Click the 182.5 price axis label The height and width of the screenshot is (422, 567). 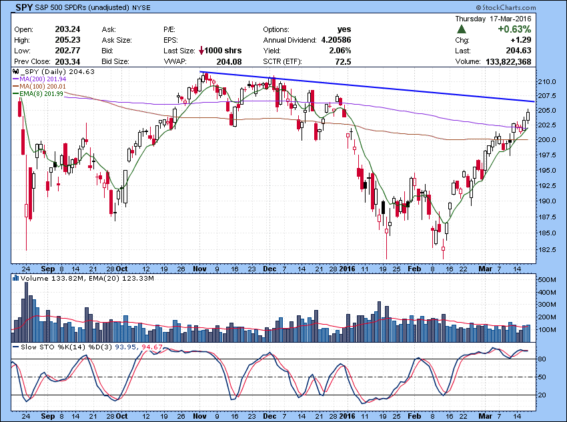click(x=547, y=249)
